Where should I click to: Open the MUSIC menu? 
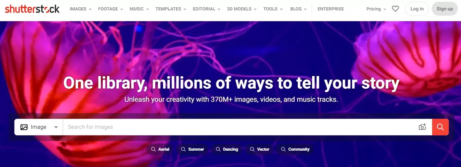[x=140, y=9]
